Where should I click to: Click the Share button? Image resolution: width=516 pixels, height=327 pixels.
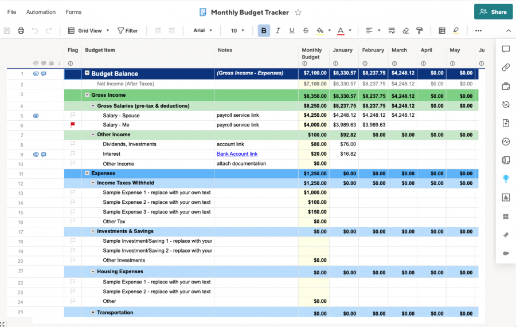tap(493, 11)
